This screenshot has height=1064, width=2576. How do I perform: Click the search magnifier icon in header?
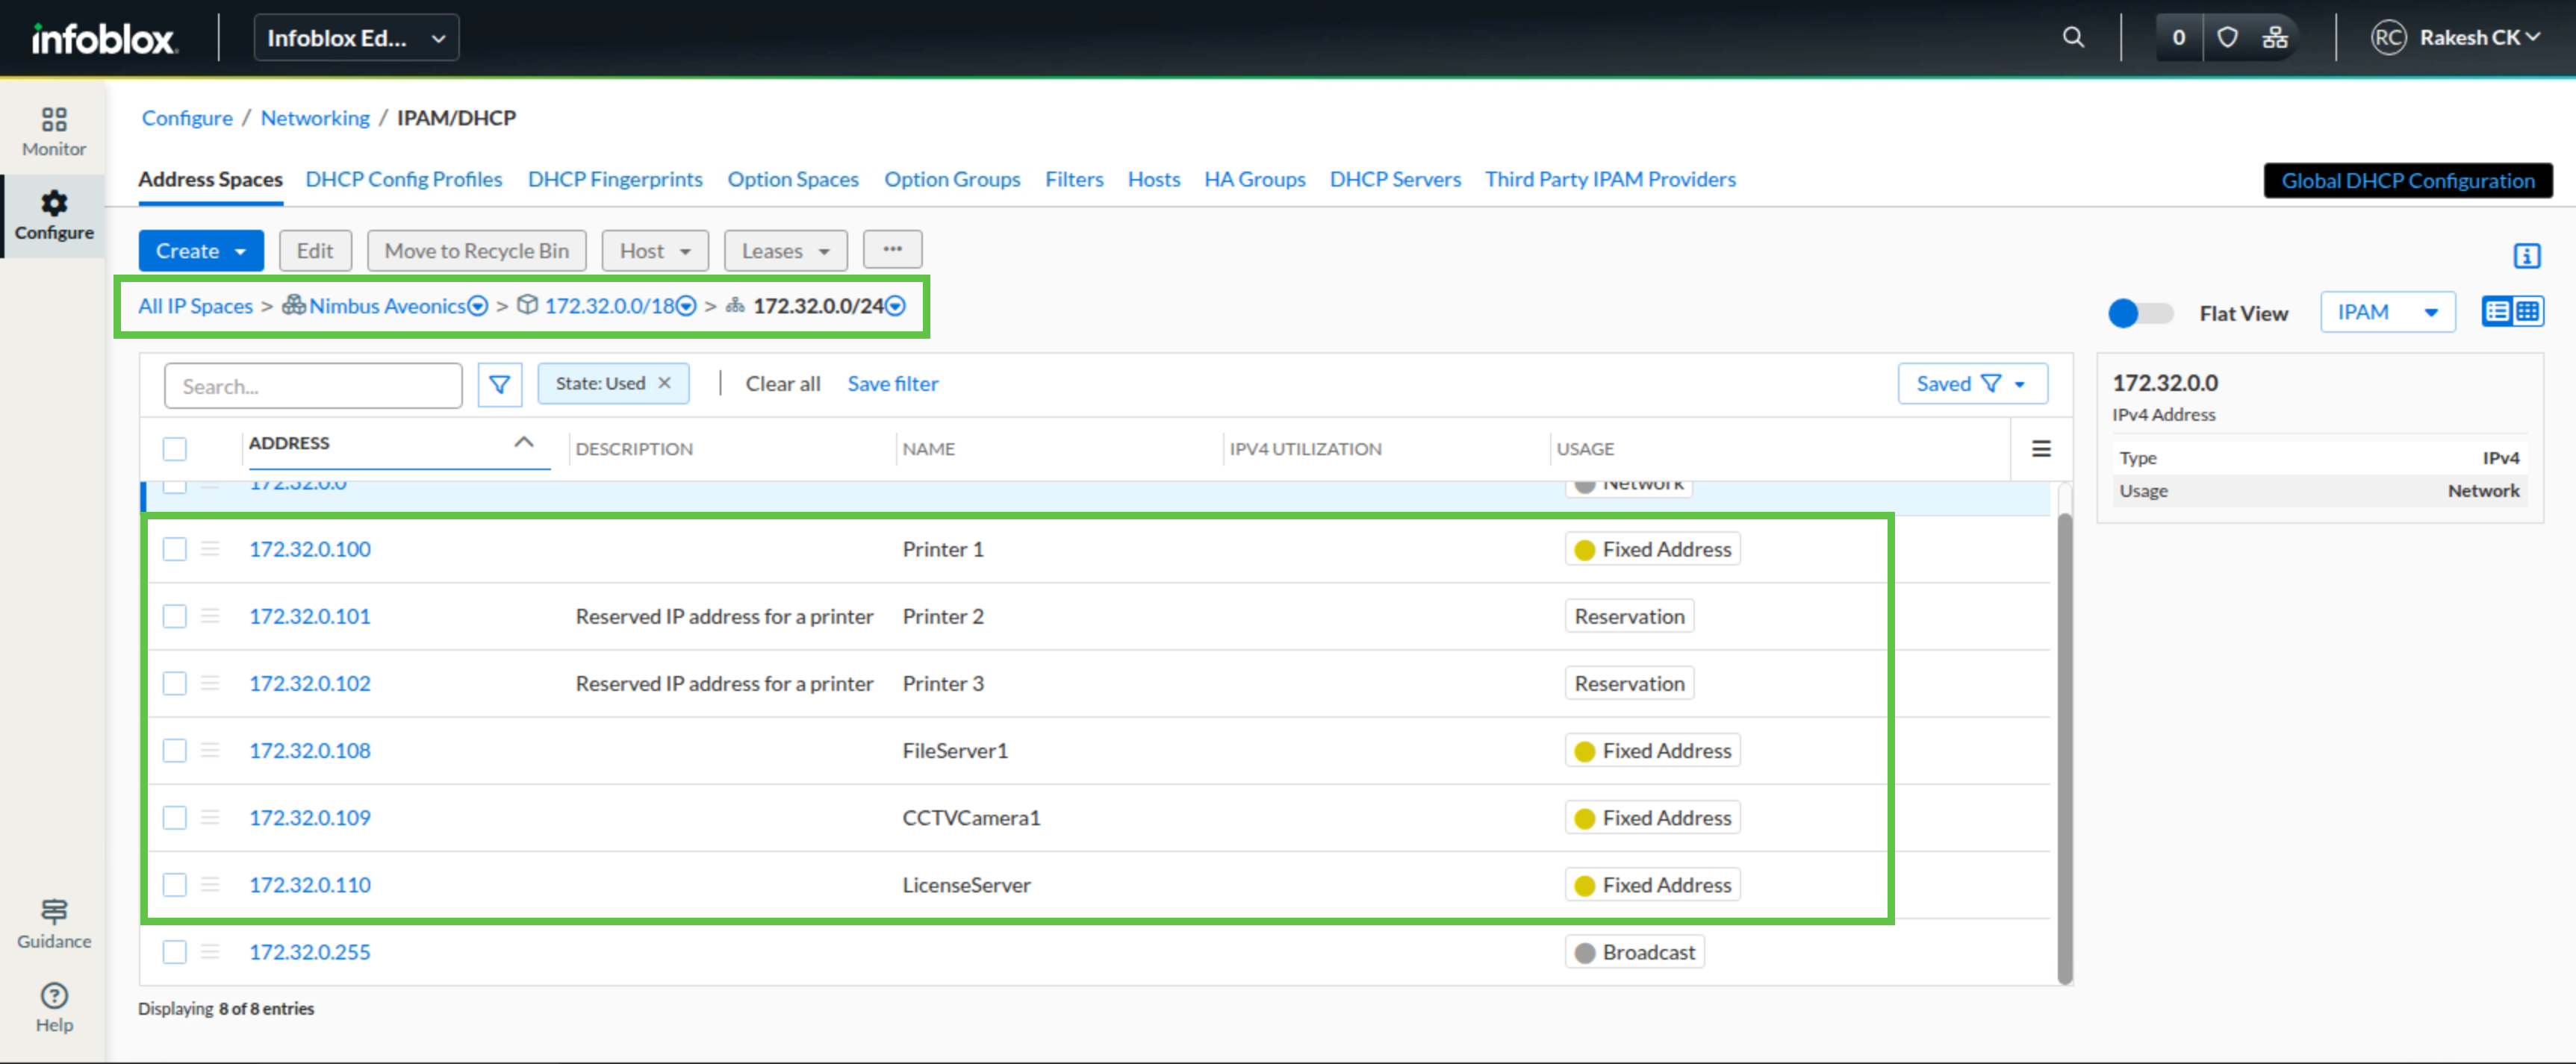tap(2073, 38)
